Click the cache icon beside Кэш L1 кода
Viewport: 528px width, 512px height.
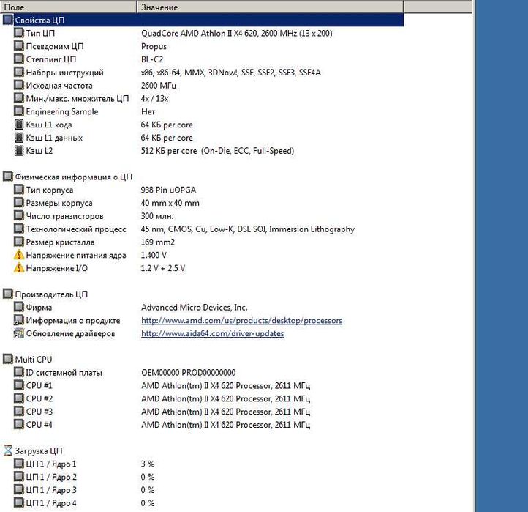pyautogui.click(x=19, y=125)
